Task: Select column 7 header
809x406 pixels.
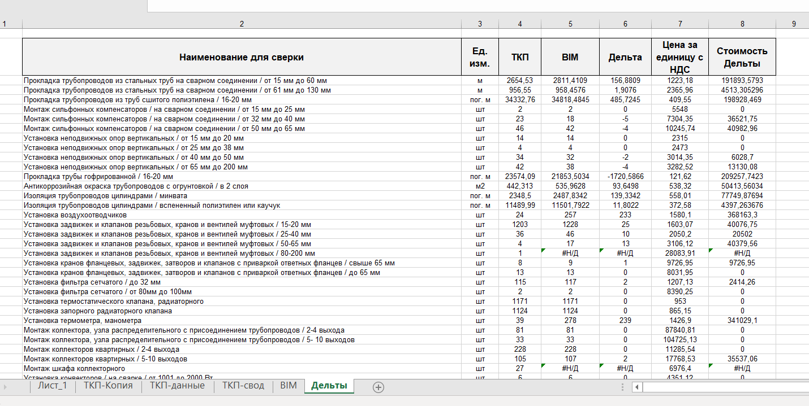Action: pyautogui.click(x=680, y=24)
